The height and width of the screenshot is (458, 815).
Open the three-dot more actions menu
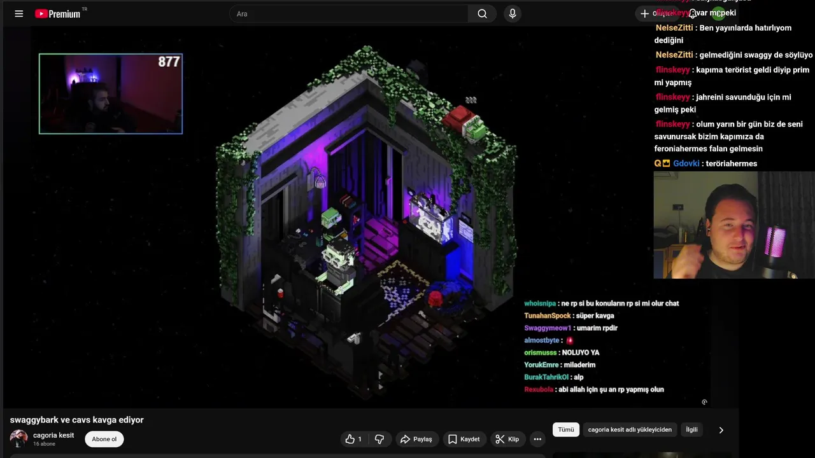click(x=537, y=439)
